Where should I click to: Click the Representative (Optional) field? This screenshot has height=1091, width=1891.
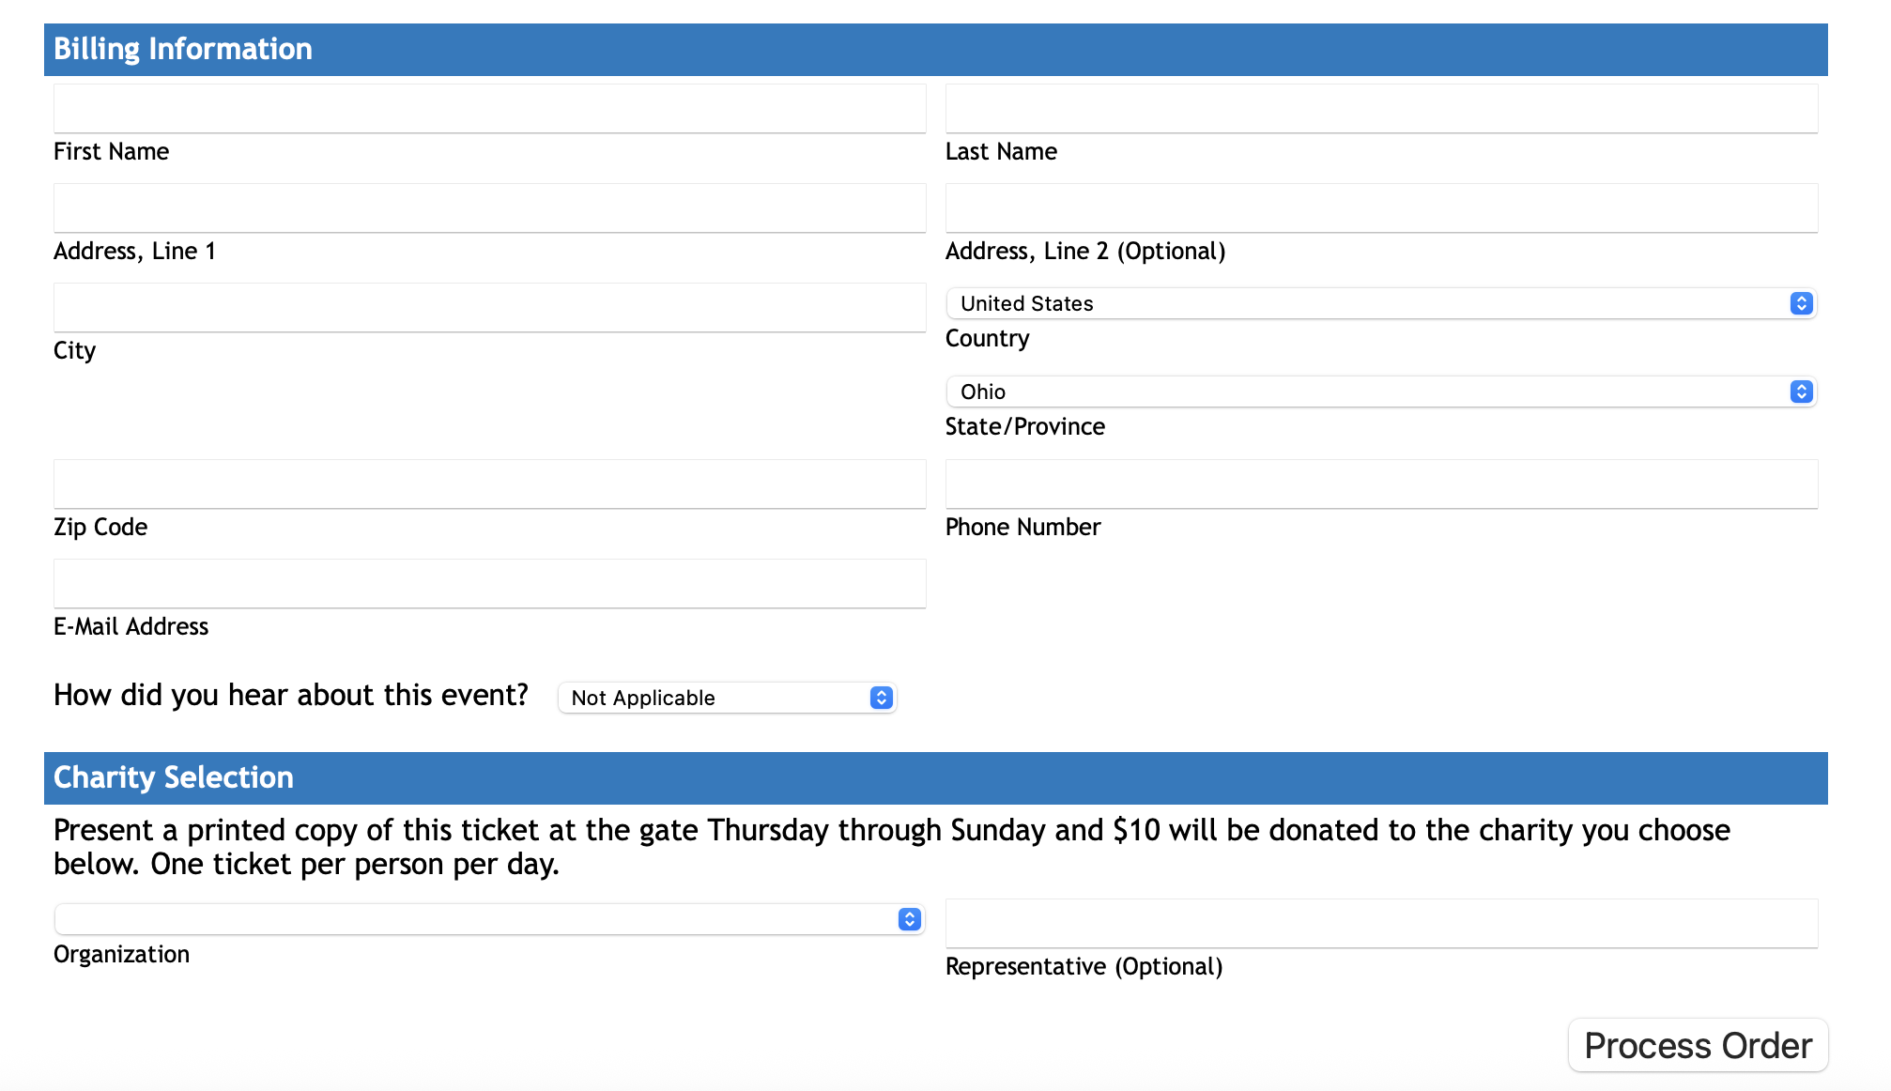[x=1381, y=924]
